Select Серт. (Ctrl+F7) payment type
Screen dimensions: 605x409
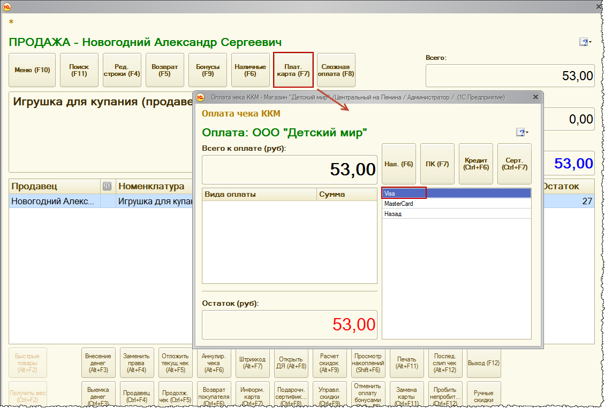[x=515, y=164]
